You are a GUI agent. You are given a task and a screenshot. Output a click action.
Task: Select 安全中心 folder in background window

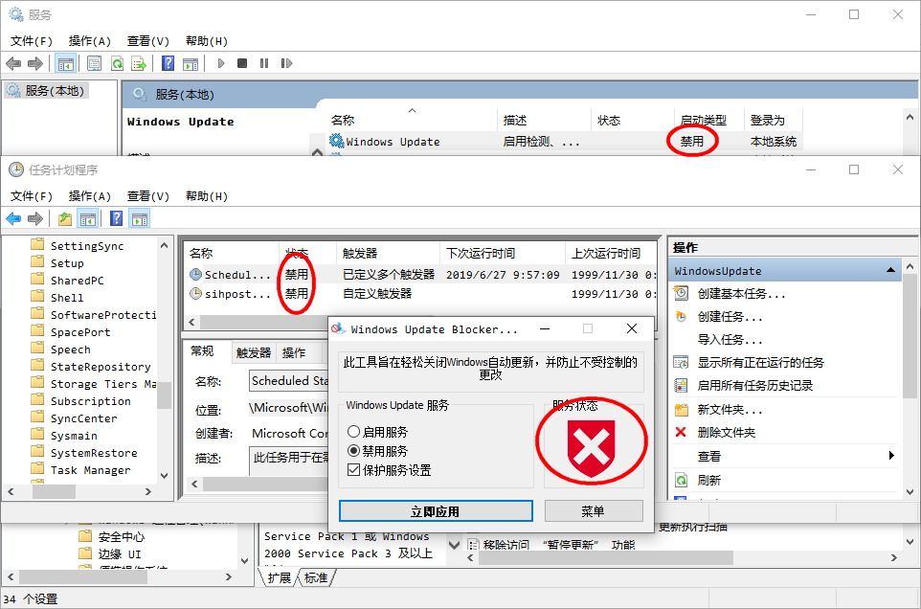point(121,537)
